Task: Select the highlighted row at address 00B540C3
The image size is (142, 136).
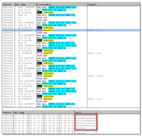Action: tap(71, 30)
